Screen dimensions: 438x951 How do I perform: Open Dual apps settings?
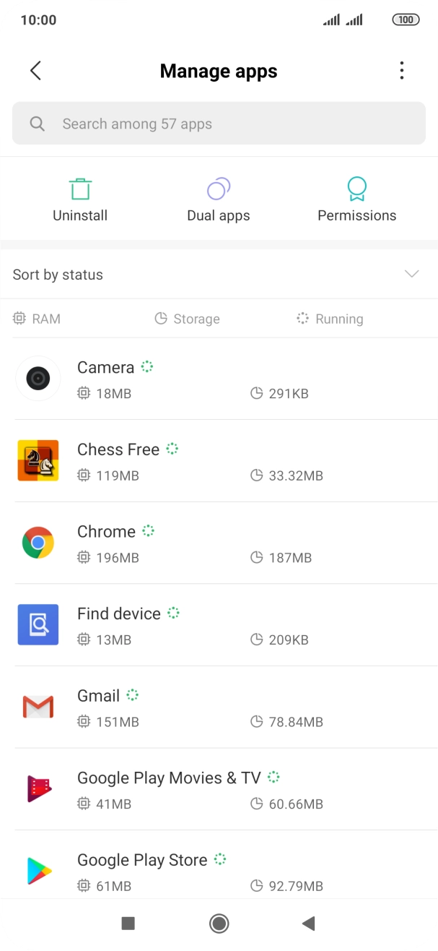(218, 197)
